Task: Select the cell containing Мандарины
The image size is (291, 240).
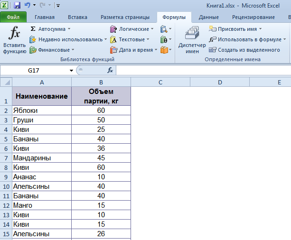Action: tap(42, 158)
